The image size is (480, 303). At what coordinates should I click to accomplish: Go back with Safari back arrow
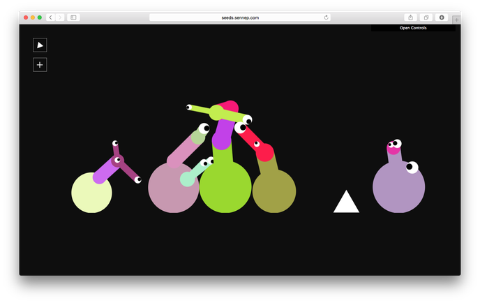point(50,17)
